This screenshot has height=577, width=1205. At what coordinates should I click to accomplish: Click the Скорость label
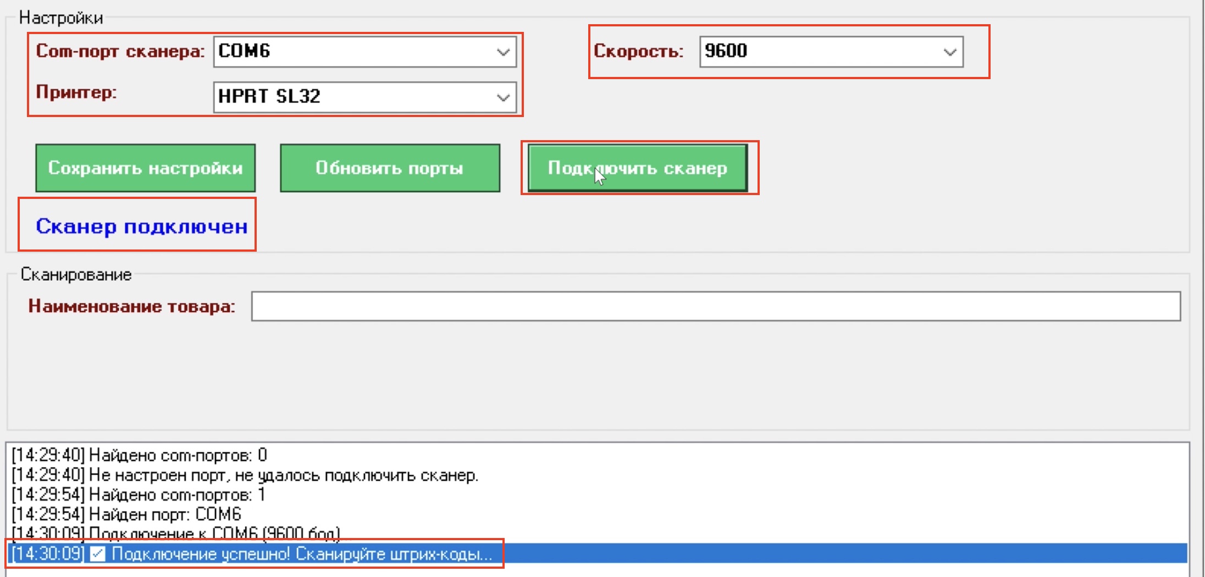pos(638,51)
